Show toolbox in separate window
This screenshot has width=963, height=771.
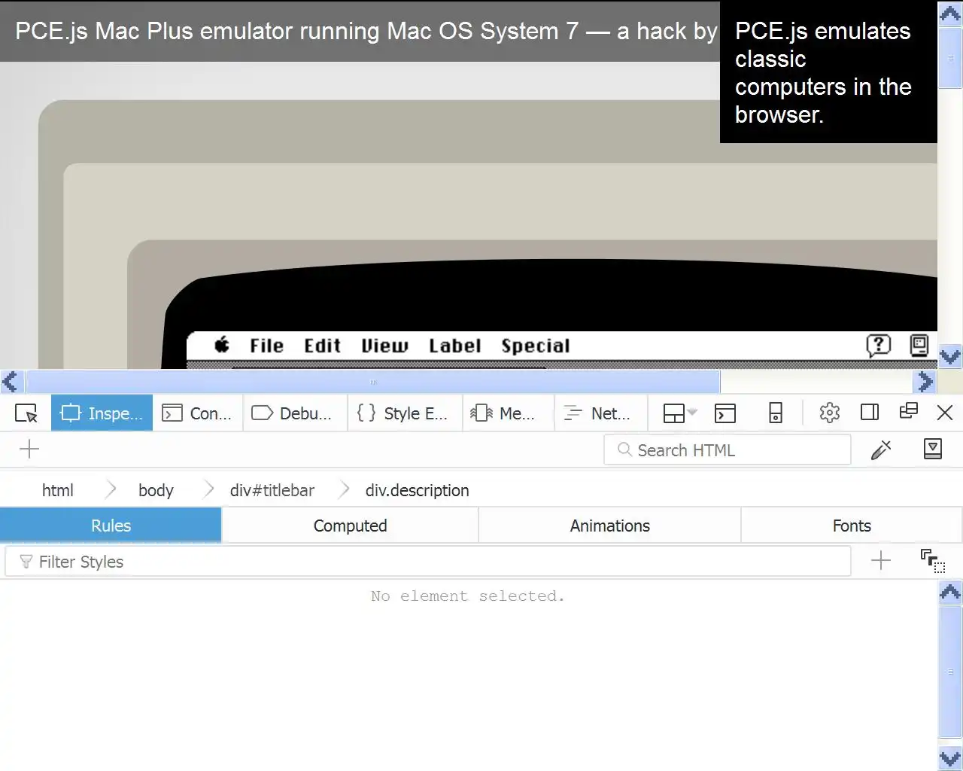click(x=908, y=411)
